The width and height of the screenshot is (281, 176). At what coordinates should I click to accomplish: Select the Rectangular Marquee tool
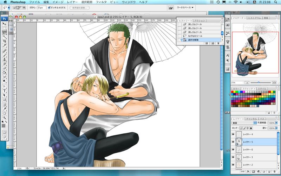[5, 28]
